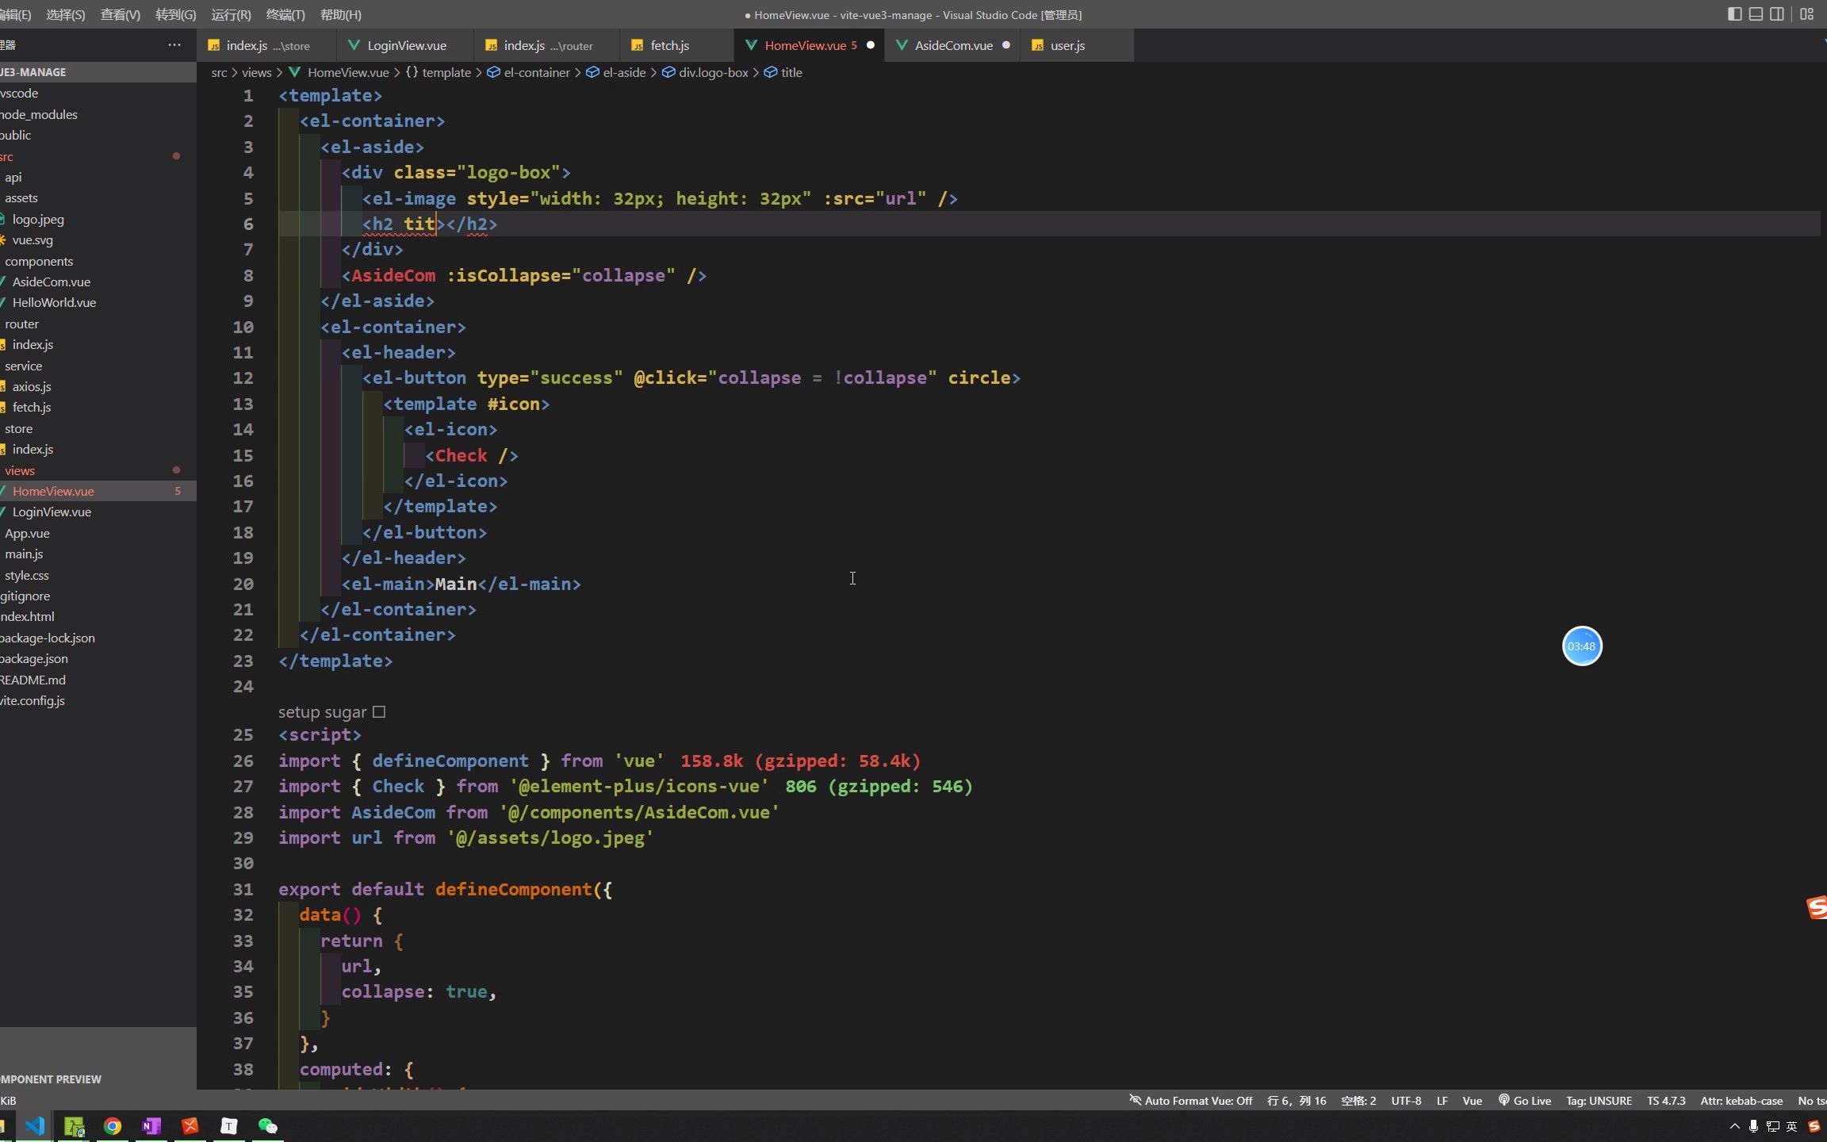Viewport: 1827px width, 1142px height.
Task: Click TS 4.7.3 version status
Action: [1666, 1101]
